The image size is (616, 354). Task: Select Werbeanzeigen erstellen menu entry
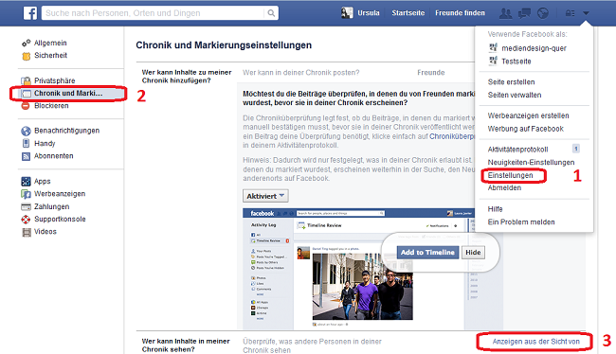click(529, 115)
